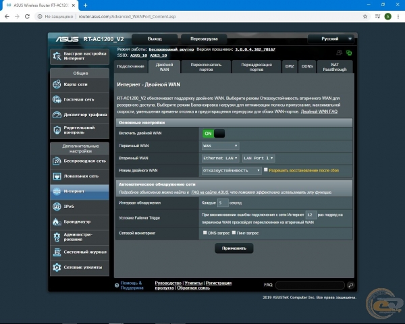Open the FAQ на сайте ASUS link
The image size is (405, 324).
tap(210, 192)
